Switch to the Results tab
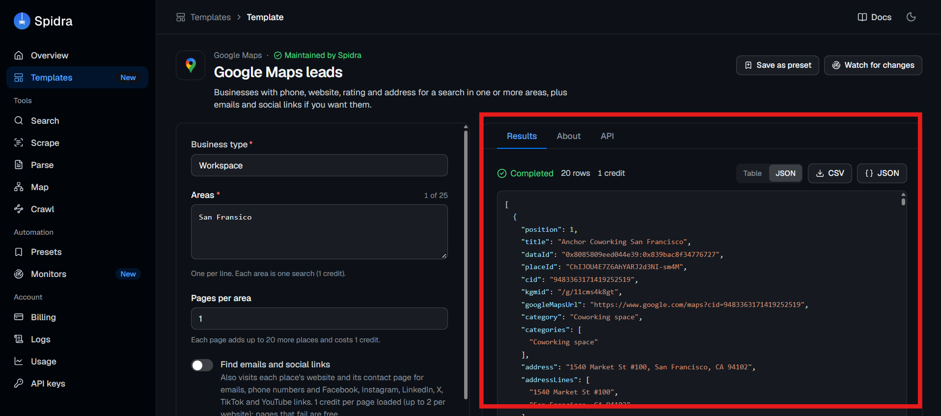This screenshot has width=941, height=416. tap(522, 136)
